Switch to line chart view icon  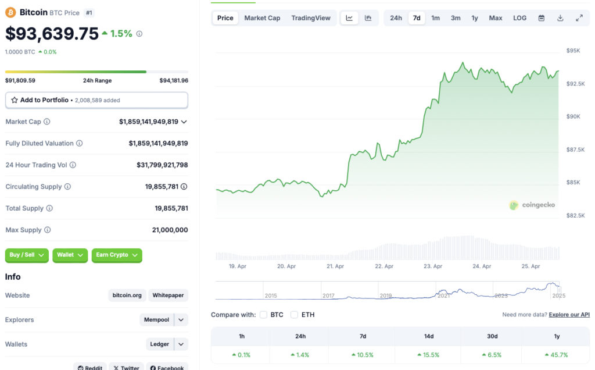(349, 18)
